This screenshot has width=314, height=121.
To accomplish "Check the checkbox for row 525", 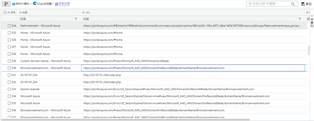I will (9, 33).
